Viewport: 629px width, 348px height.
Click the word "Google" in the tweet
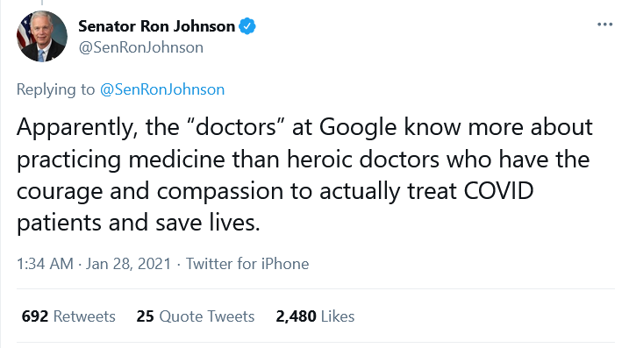(x=358, y=128)
